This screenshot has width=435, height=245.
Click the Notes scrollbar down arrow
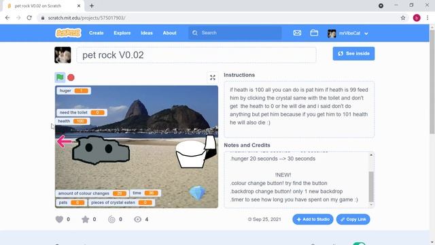pos(371,205)
